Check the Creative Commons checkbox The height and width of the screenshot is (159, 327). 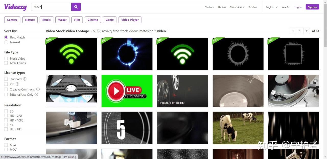point(6,89)
